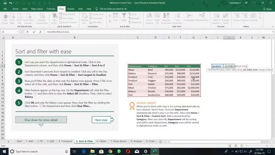Click the Recent Sources icon
Image resolution: width=275 pixels, height=155 pixels.
pos(61,22)
